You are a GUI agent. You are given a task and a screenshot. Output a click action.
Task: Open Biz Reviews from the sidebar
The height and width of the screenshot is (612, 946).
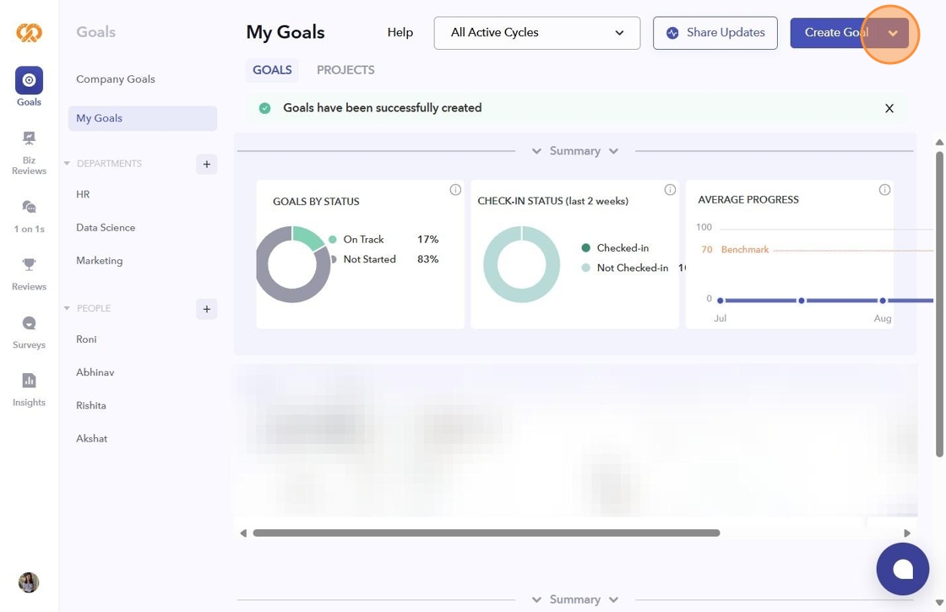point(29,153)
